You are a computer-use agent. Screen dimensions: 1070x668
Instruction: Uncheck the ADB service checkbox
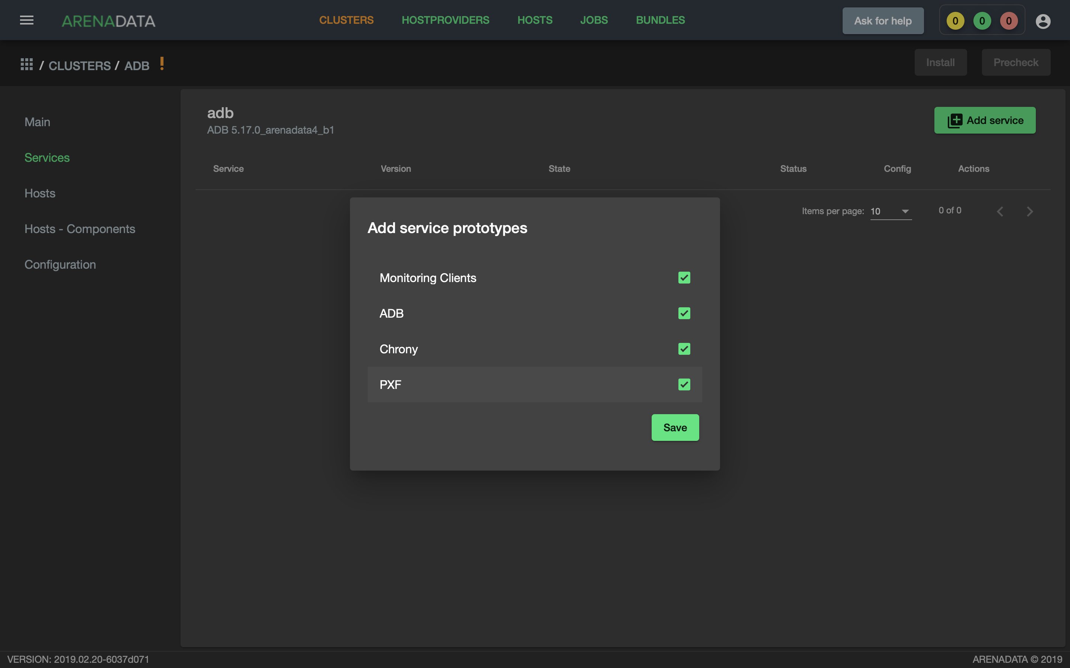pyautogui.click(x=684, y=313)
